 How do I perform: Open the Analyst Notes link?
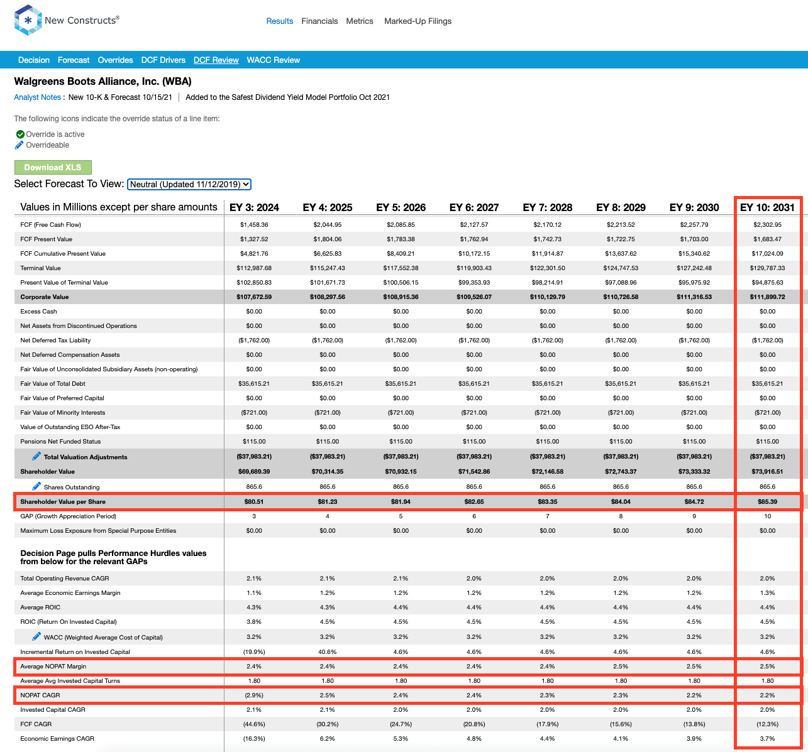[38, 97]
